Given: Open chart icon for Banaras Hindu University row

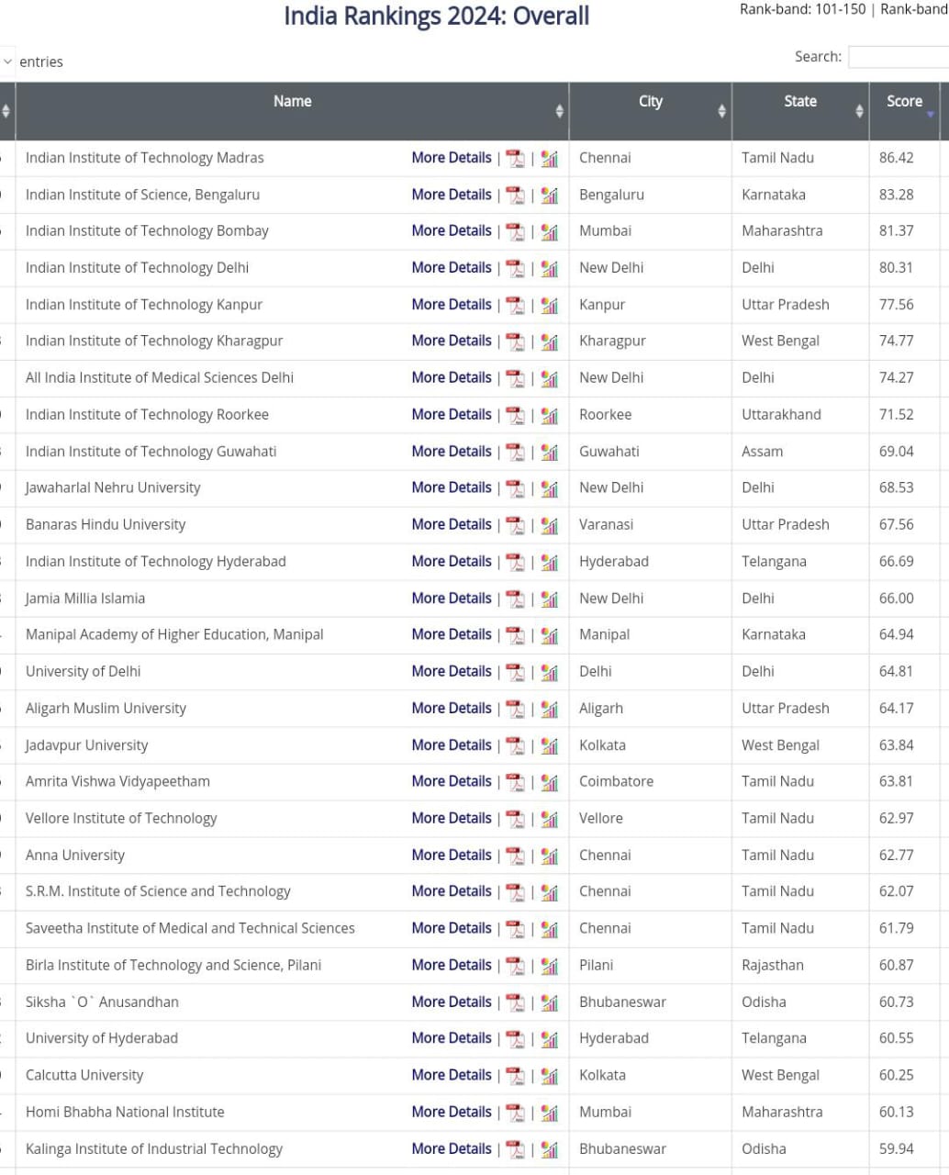Looking at the screenshot, I should coord(549,526).
